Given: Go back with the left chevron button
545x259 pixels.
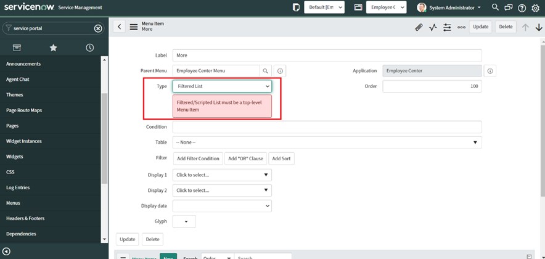Looking at the screenshot, I should coord(119,27).
